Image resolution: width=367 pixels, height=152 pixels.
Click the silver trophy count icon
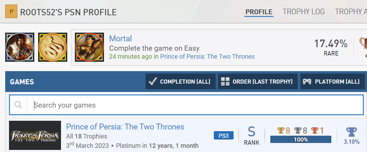tap(297, 131)
